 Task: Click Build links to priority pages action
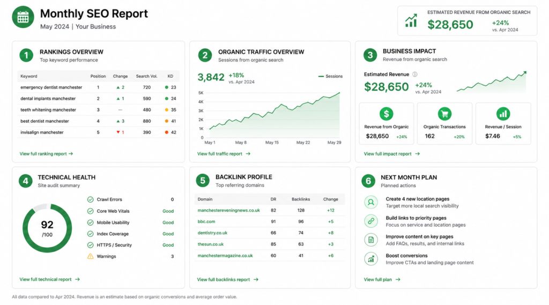coord(416,218)
